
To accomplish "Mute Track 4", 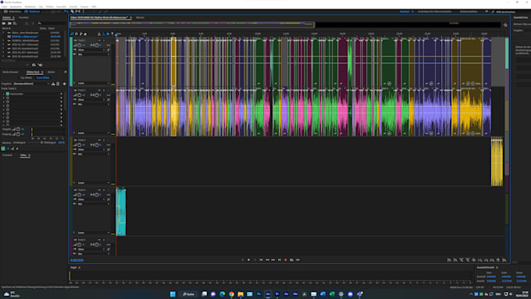I will click(x=100, y=190).
